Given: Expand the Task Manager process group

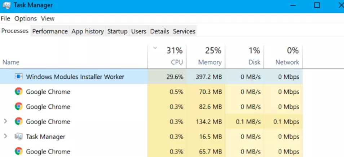Looking at the screenshot, I should click(x=6, y=136).
